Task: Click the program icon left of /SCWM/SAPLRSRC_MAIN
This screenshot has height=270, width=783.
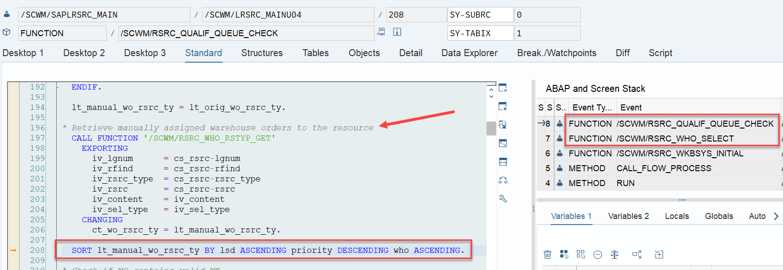Action: click(7, 14)
